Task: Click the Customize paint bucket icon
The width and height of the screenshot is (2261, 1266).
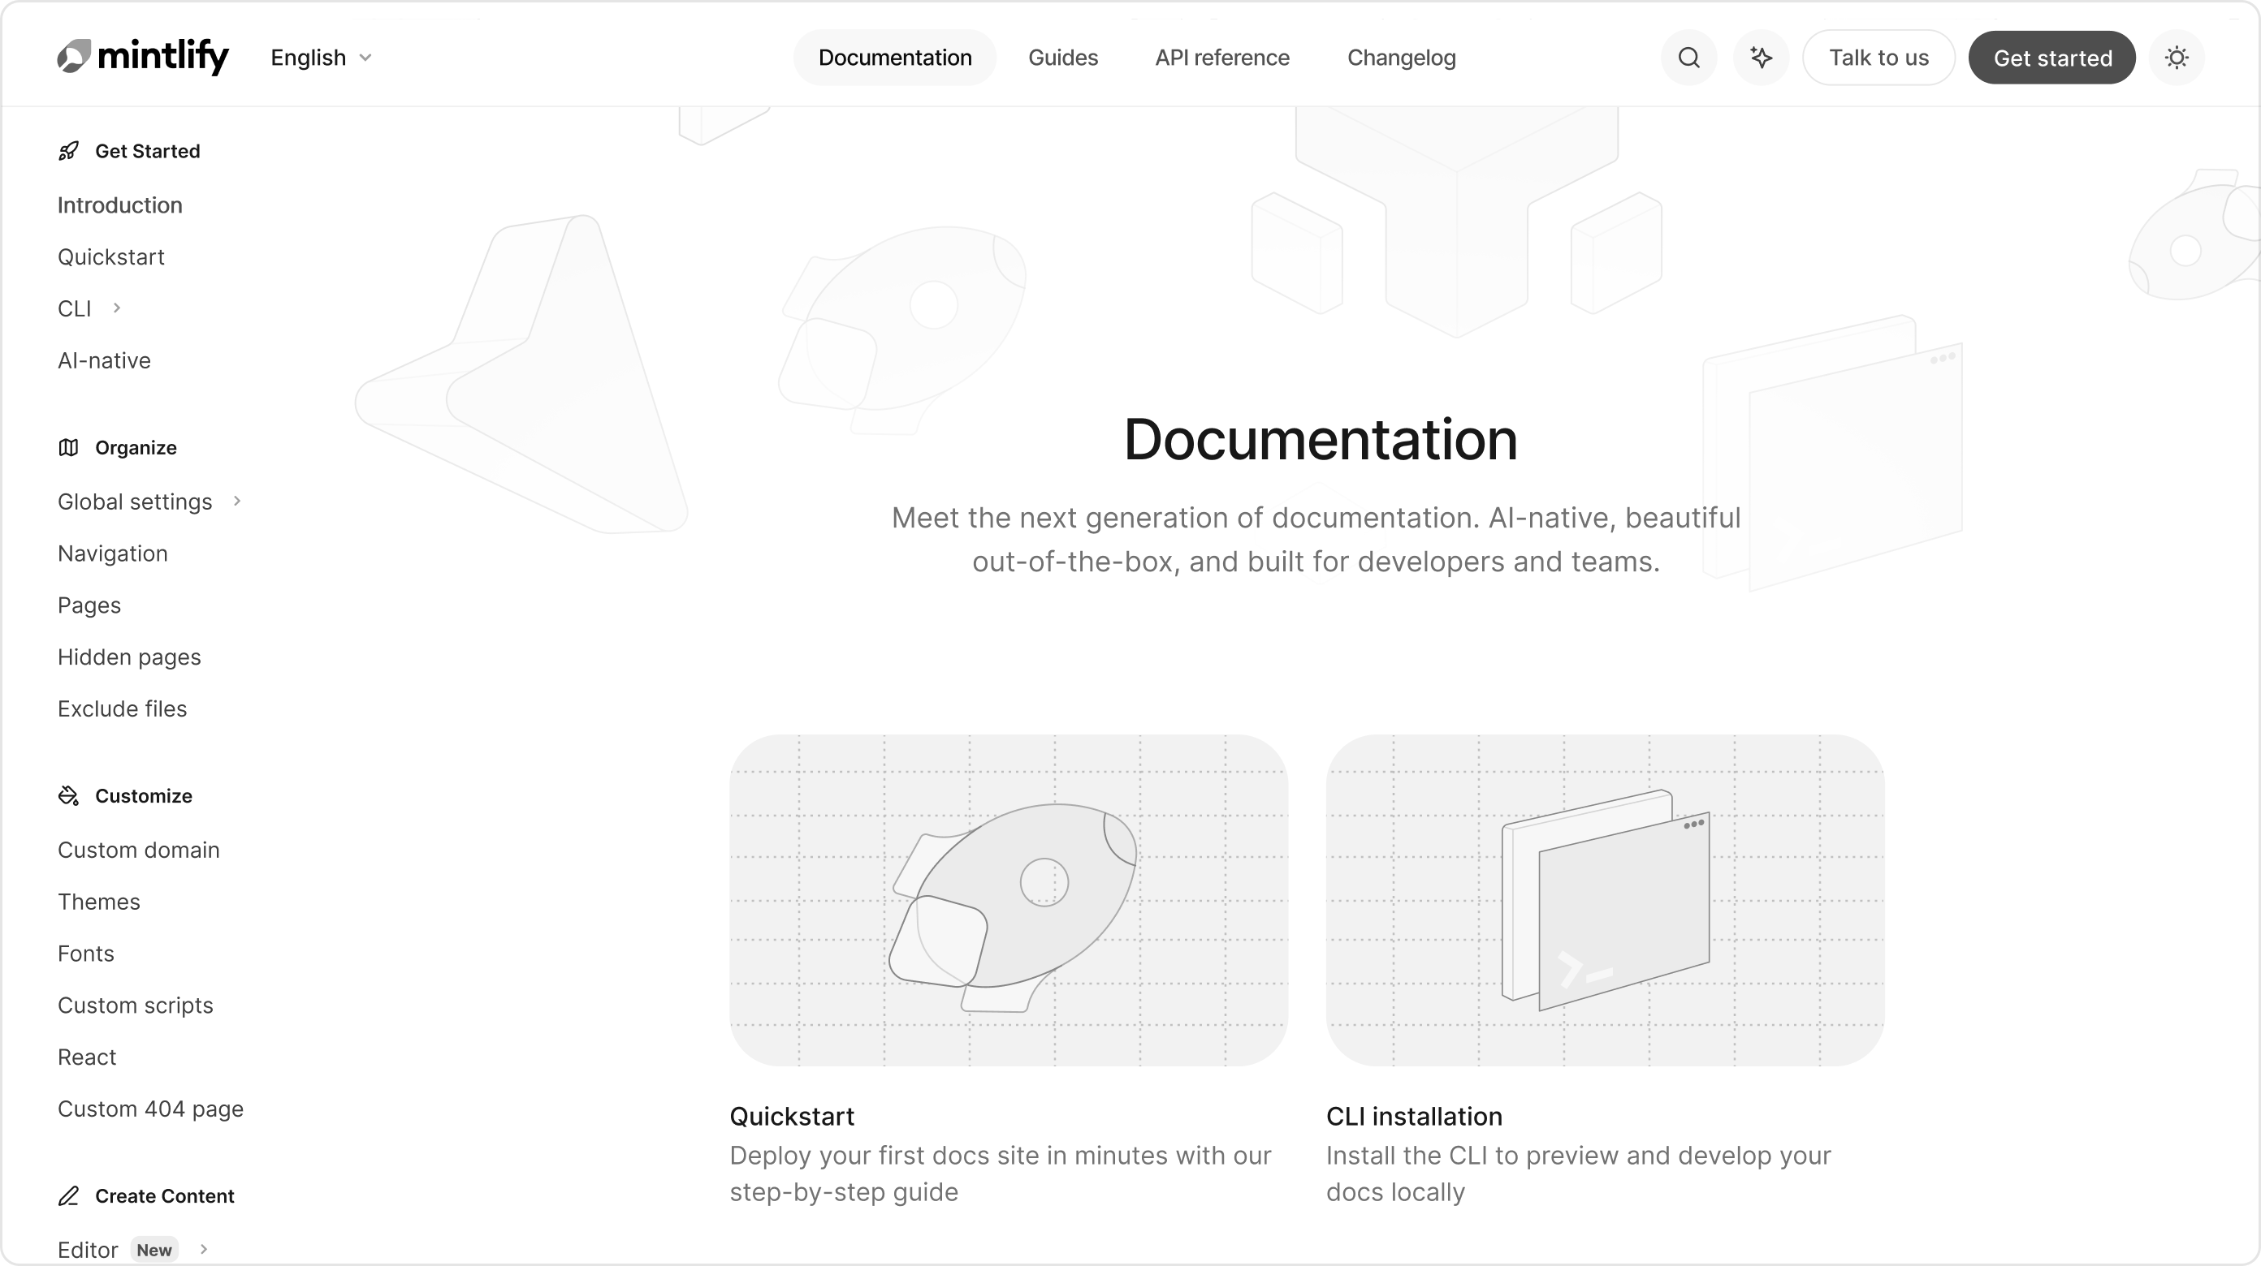Action: click(68, 796)
